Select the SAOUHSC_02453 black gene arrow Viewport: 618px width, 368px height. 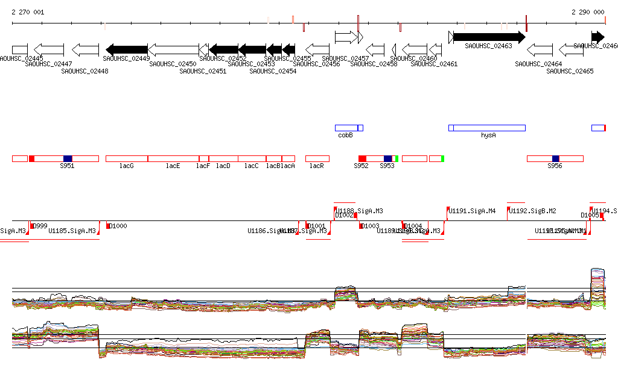[252, 49]
